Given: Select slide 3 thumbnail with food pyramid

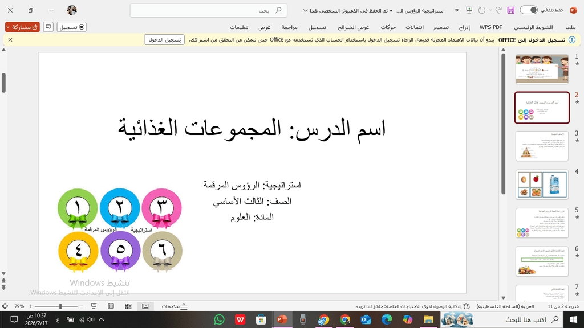Looking at the screenshot, I should click(x=542, y=146).
